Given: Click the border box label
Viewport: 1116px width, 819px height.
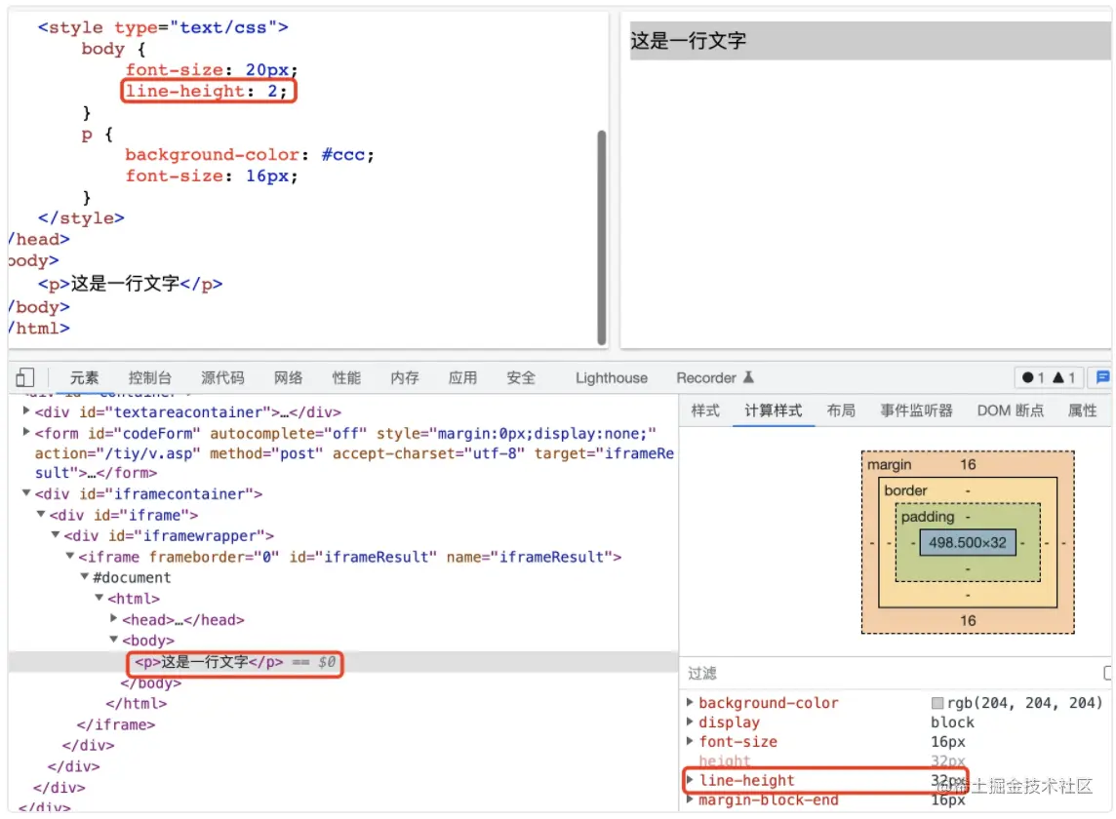Looking at the screenshot, I should (x=905, y=491).
